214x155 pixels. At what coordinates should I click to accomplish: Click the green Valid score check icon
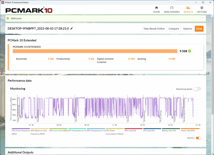click(x=8, y=18)
